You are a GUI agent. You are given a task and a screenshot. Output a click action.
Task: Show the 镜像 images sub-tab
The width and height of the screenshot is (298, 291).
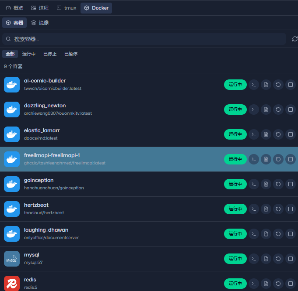point(40,23)
